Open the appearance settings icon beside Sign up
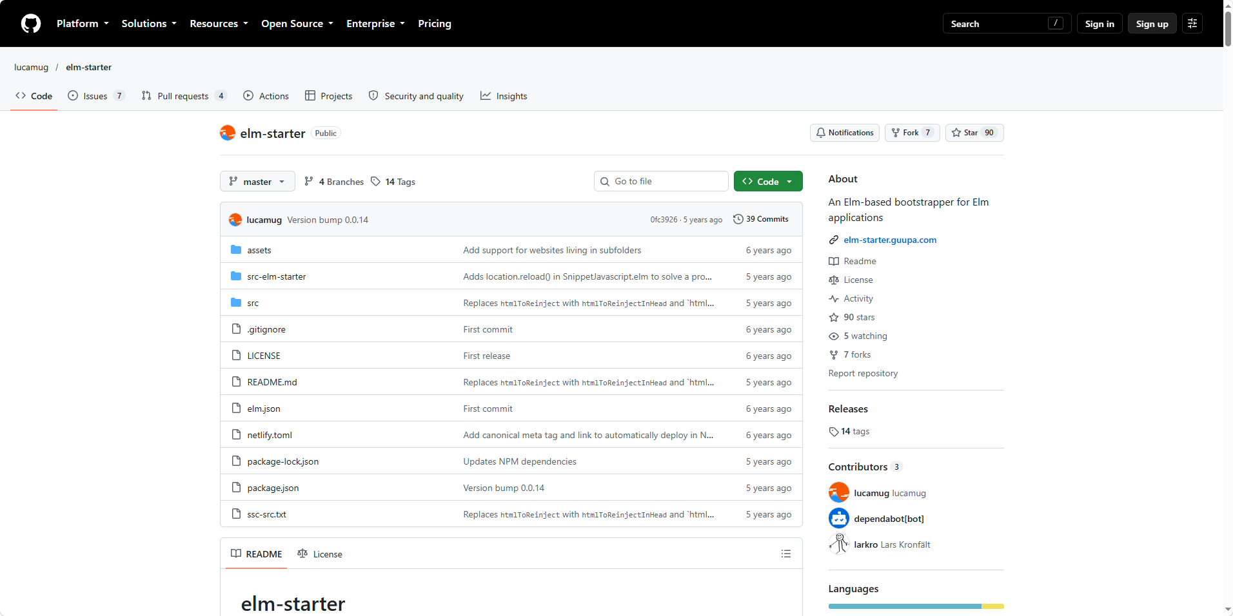The image size is (1233, 616). click(1192, 24)
